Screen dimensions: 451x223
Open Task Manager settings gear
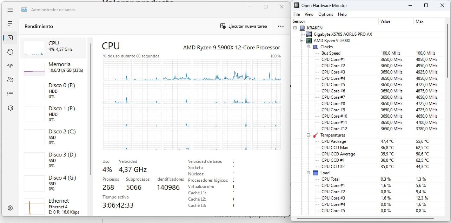coord(10,208)
